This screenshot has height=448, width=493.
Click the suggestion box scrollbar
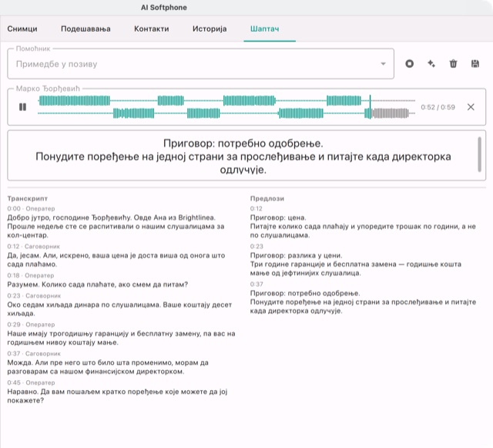tap(479, 154)
